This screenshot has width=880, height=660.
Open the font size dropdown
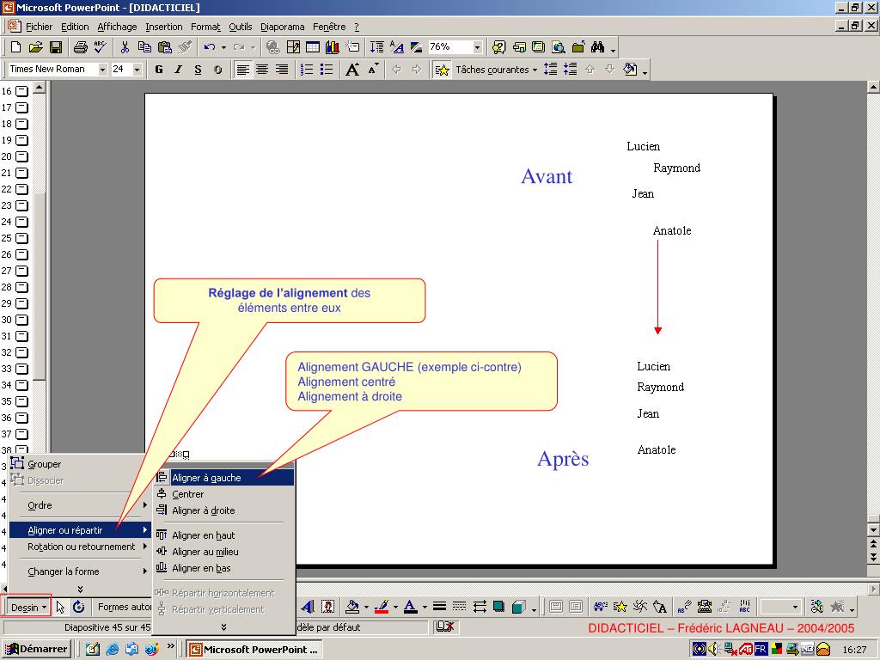[x=137, y=70]
